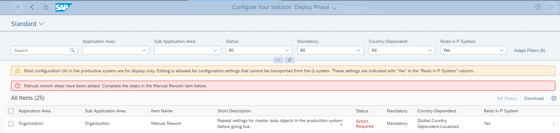The height and width of the screenshot is (133, 560).
Task: Pin the filter bar header
Action: [290, 60]
